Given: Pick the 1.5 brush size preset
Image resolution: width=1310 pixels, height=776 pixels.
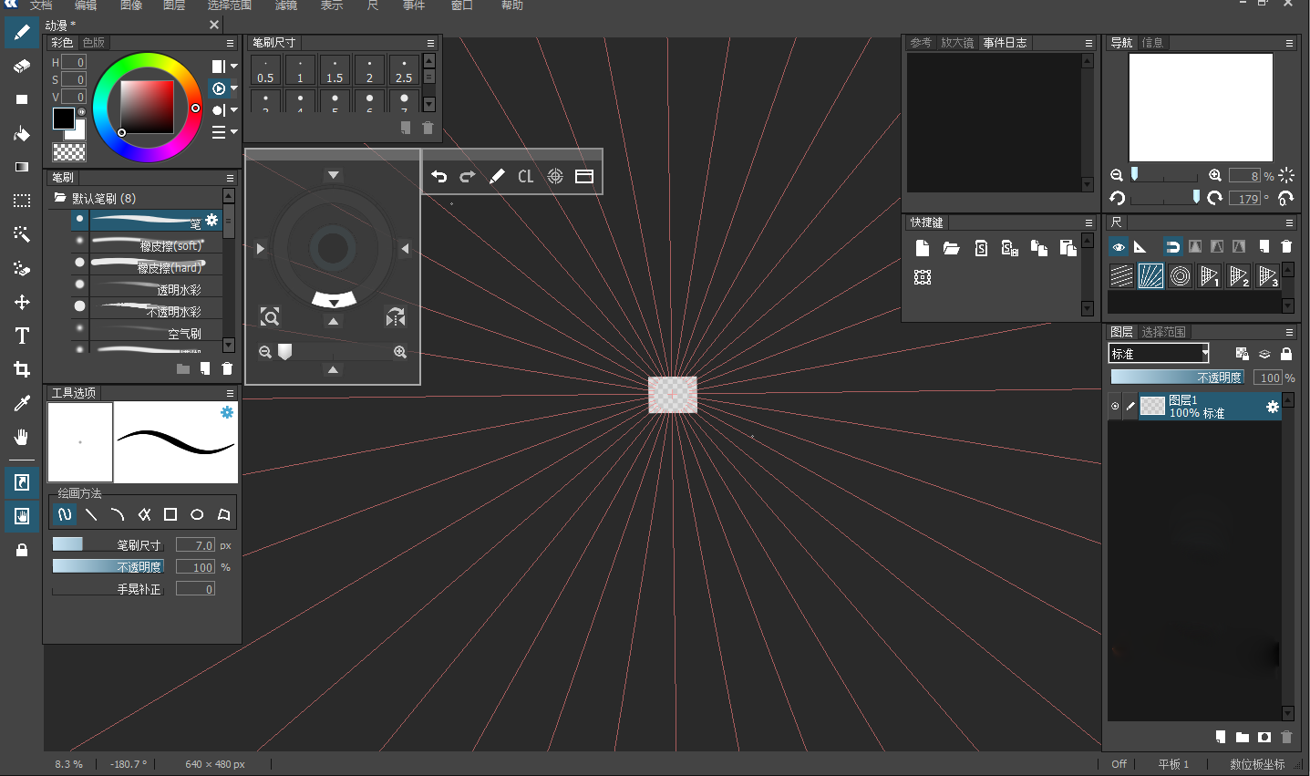Looking at the screenshot, I should click(x=335, y=70).
